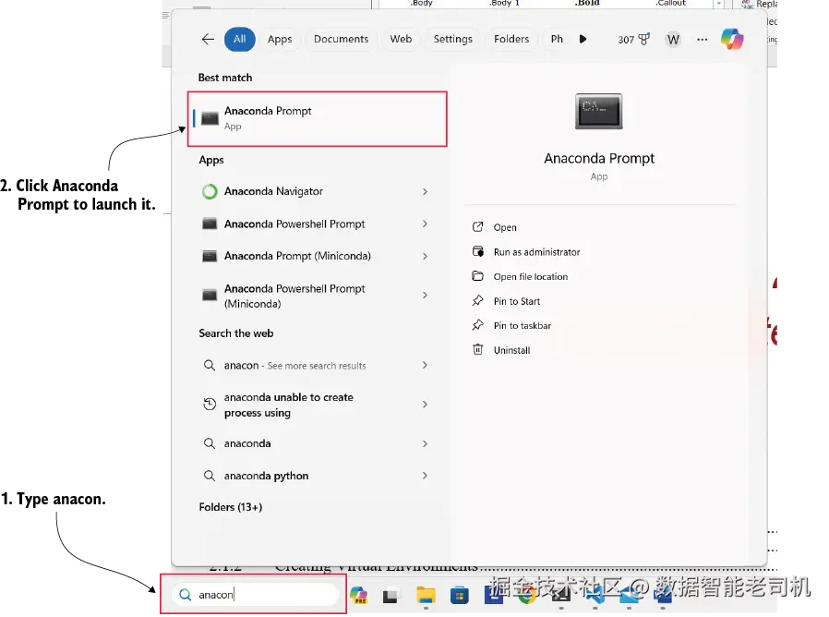
Task: Click the Pin to taskbar pin icon
Action: (x=477, y=325)
